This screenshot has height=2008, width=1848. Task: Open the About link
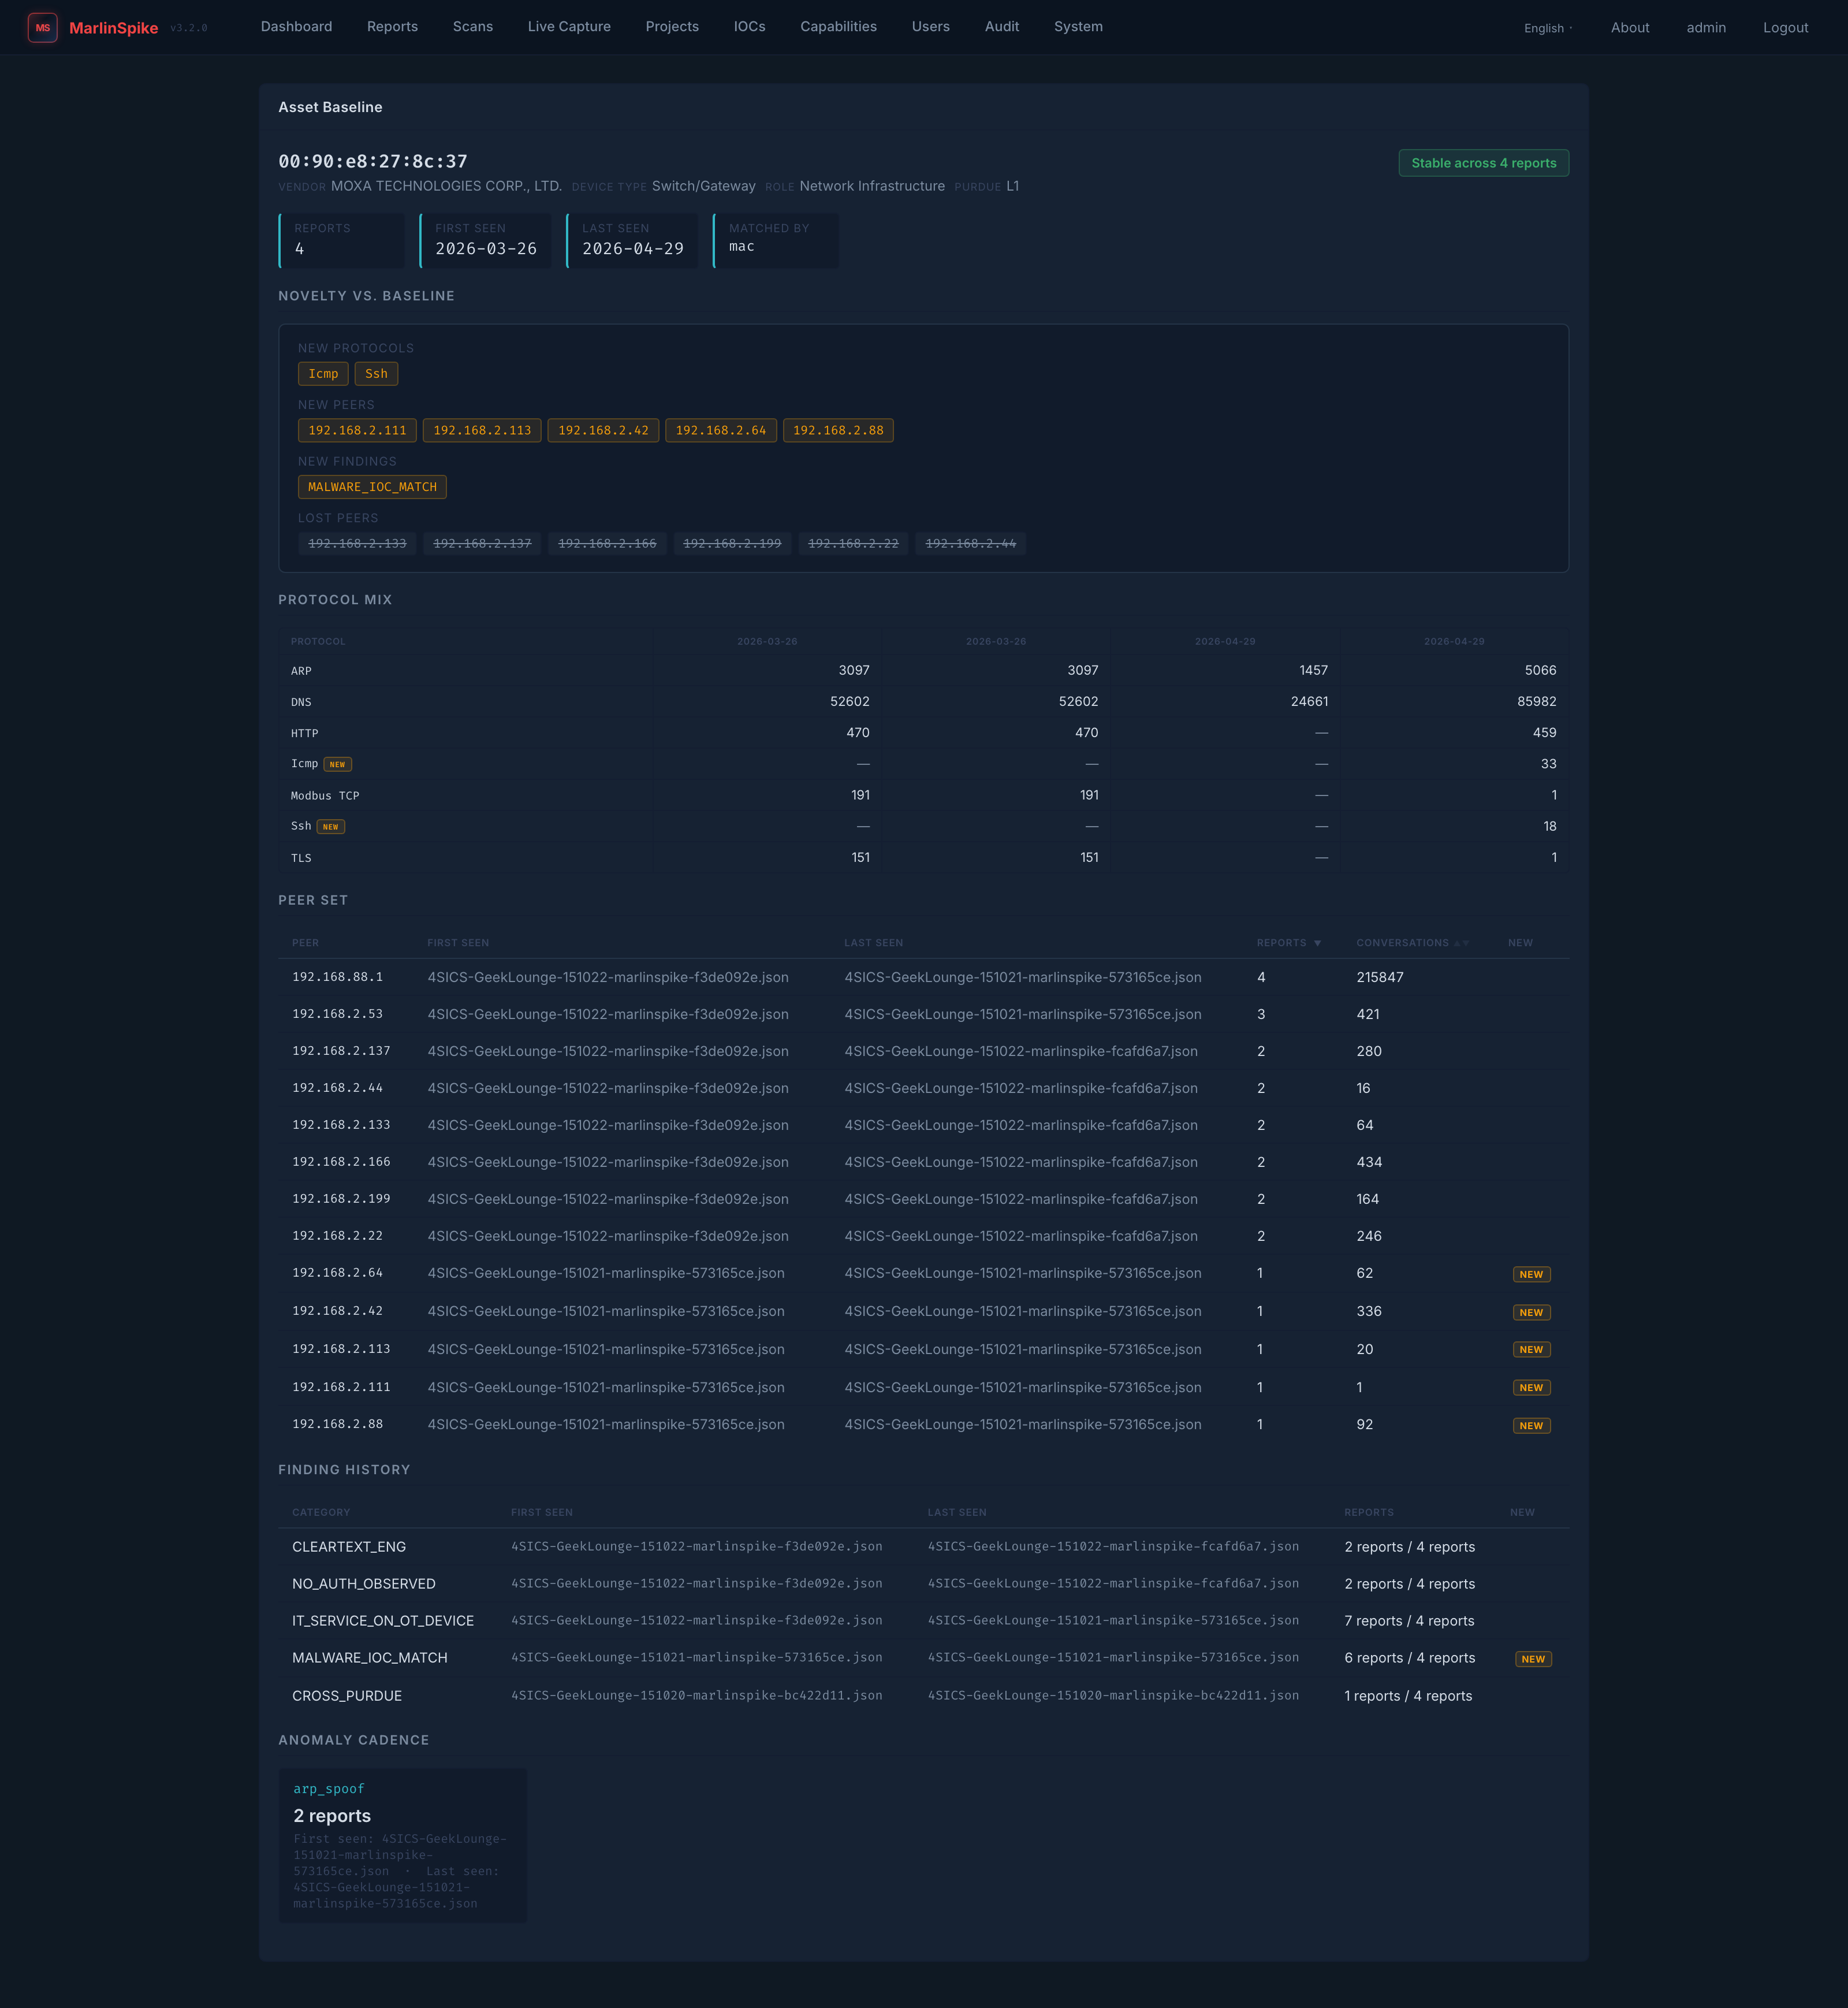[x=1629, y=28]
